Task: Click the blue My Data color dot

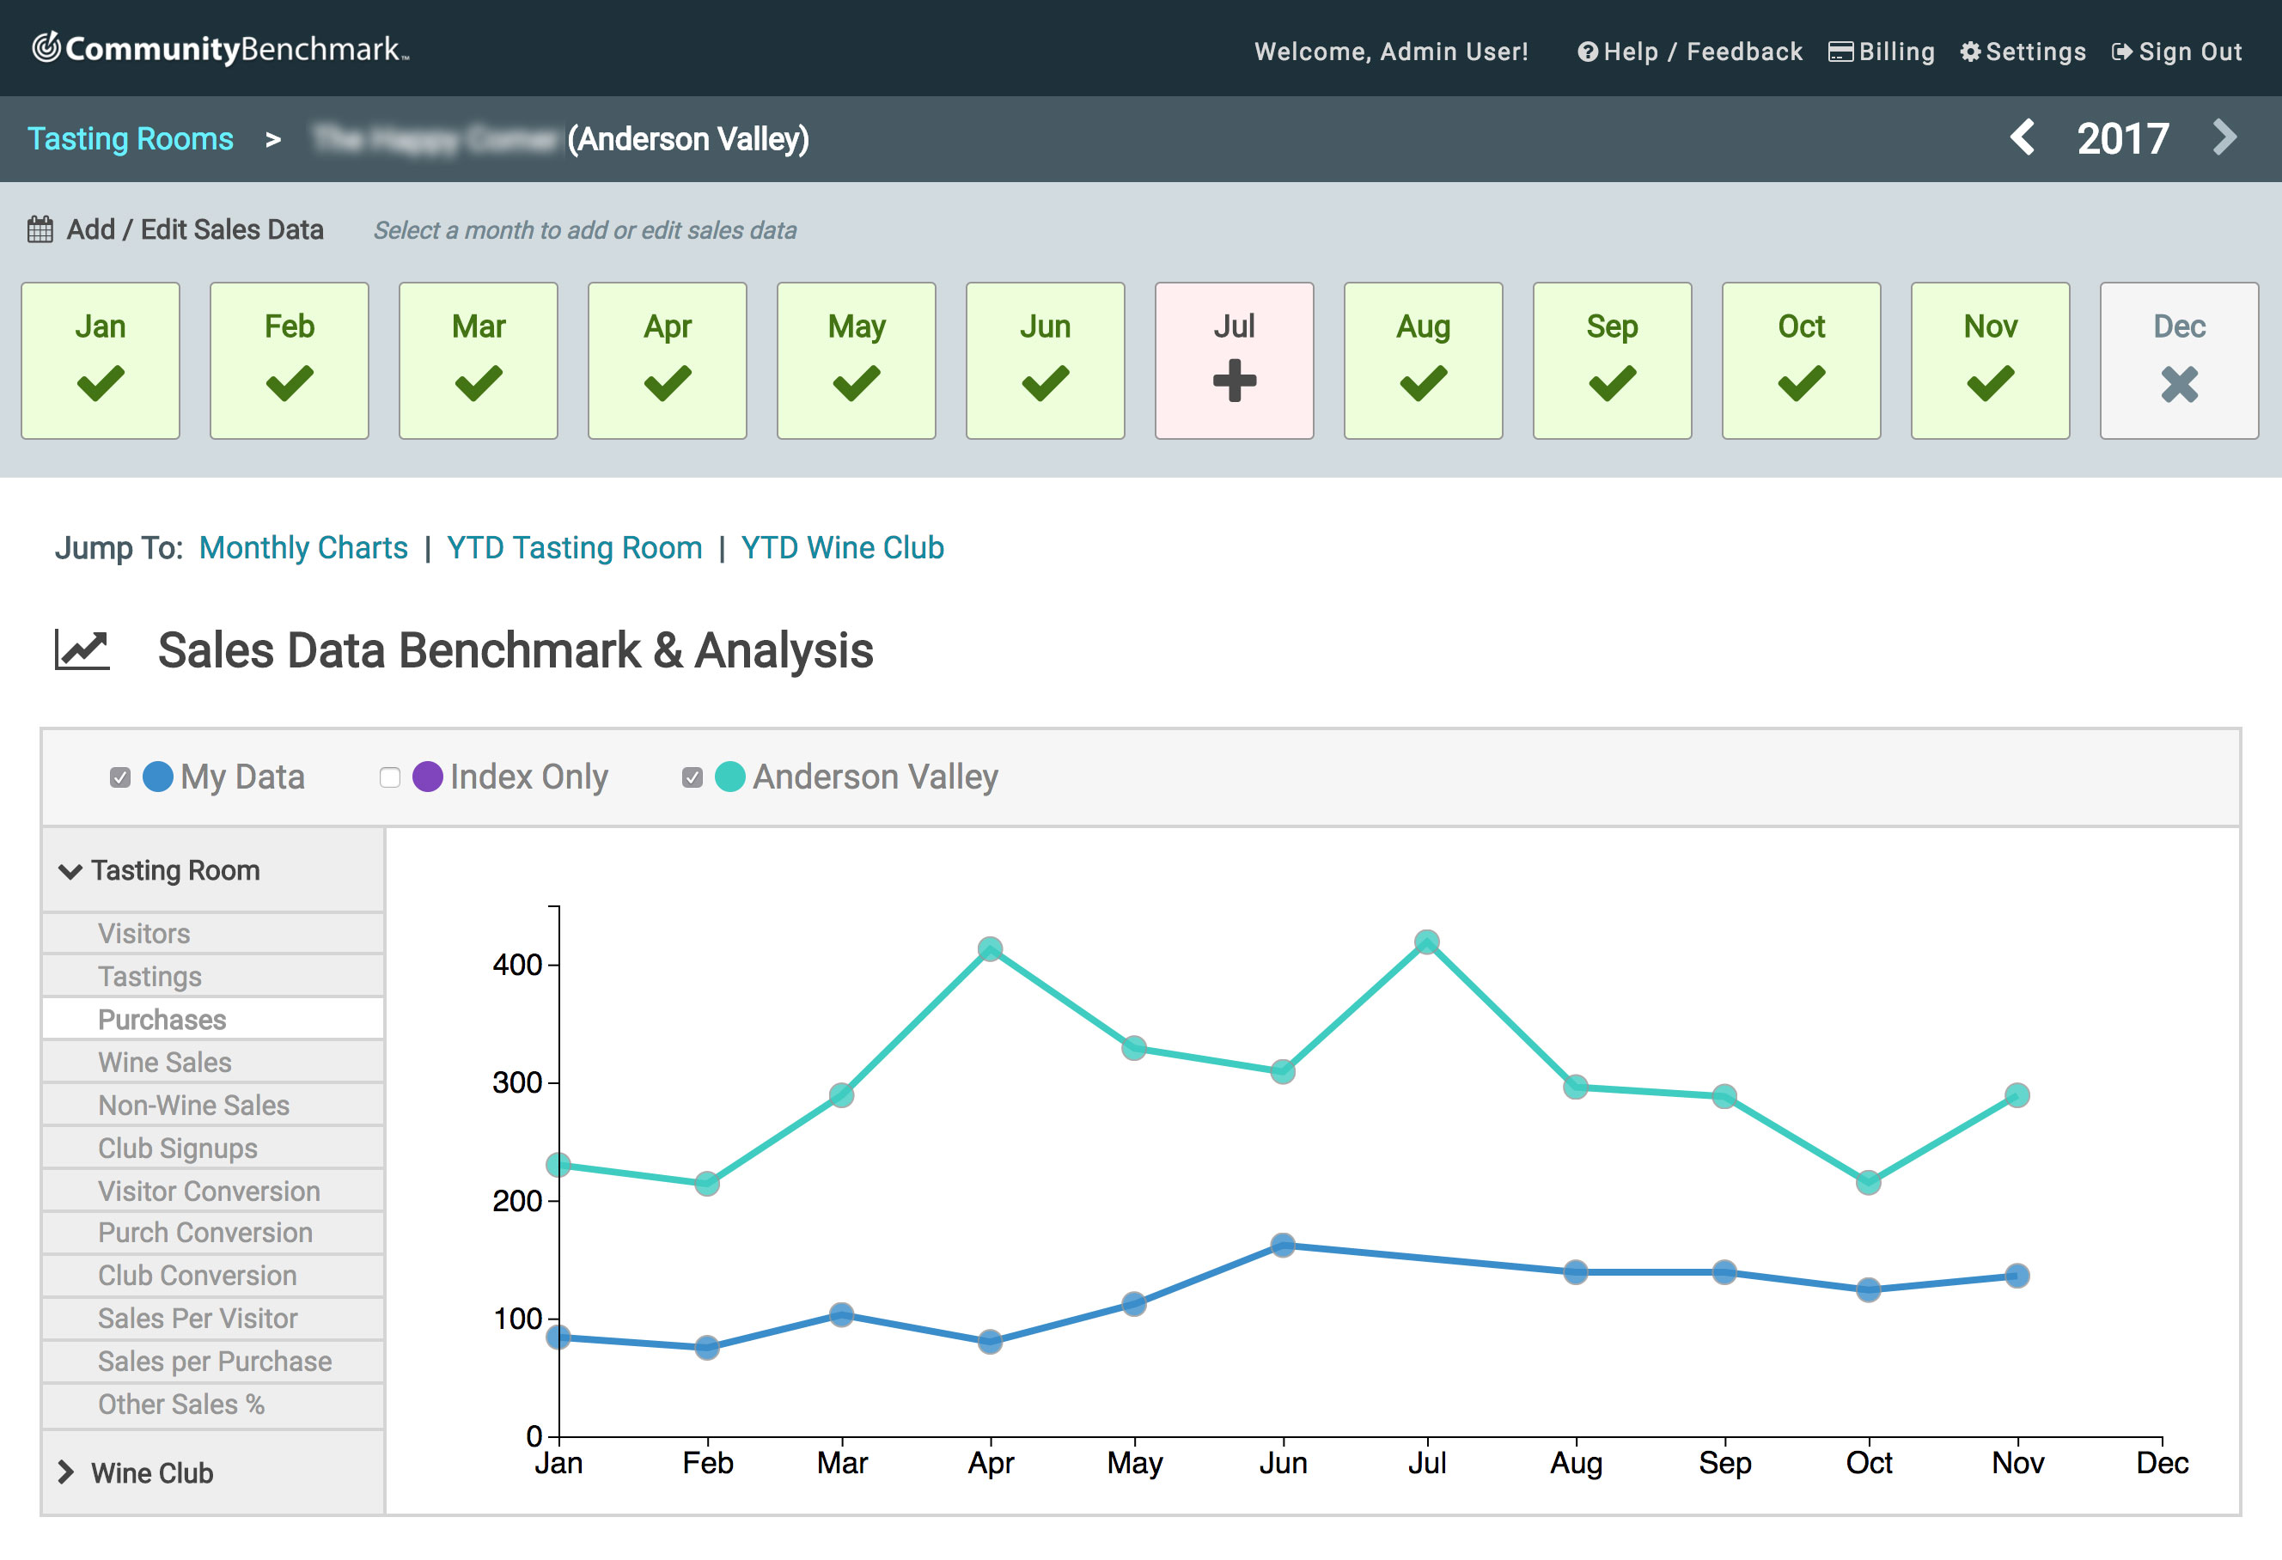Action: (x=158, y=777)
